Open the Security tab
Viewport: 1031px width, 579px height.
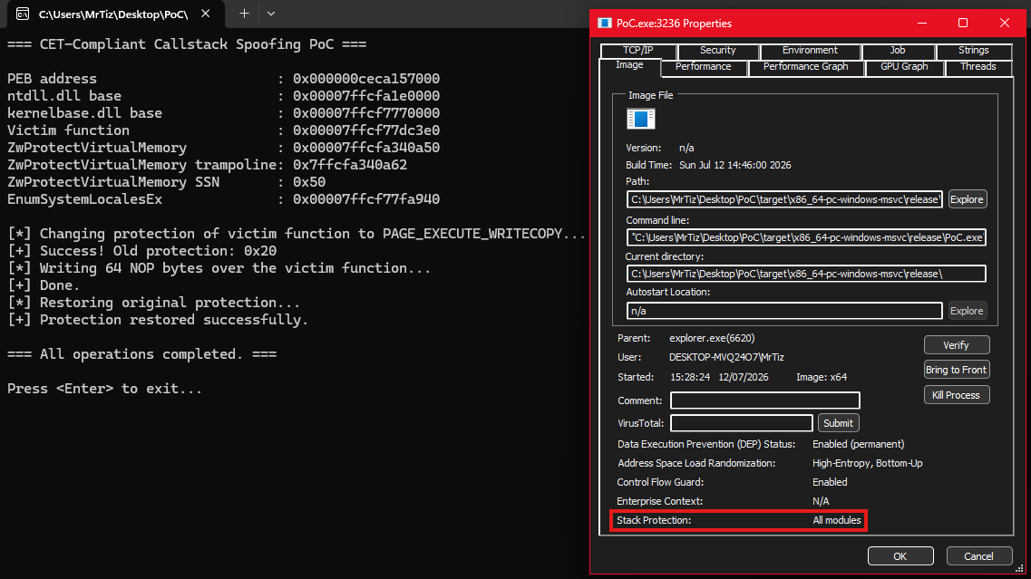tap(717, 50)
